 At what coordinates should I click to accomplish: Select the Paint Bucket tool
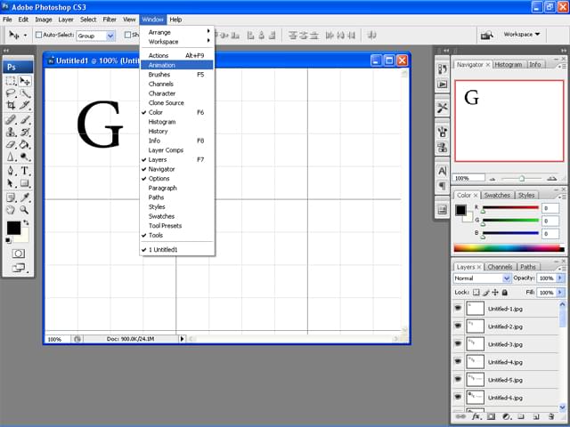coord(25,144)
